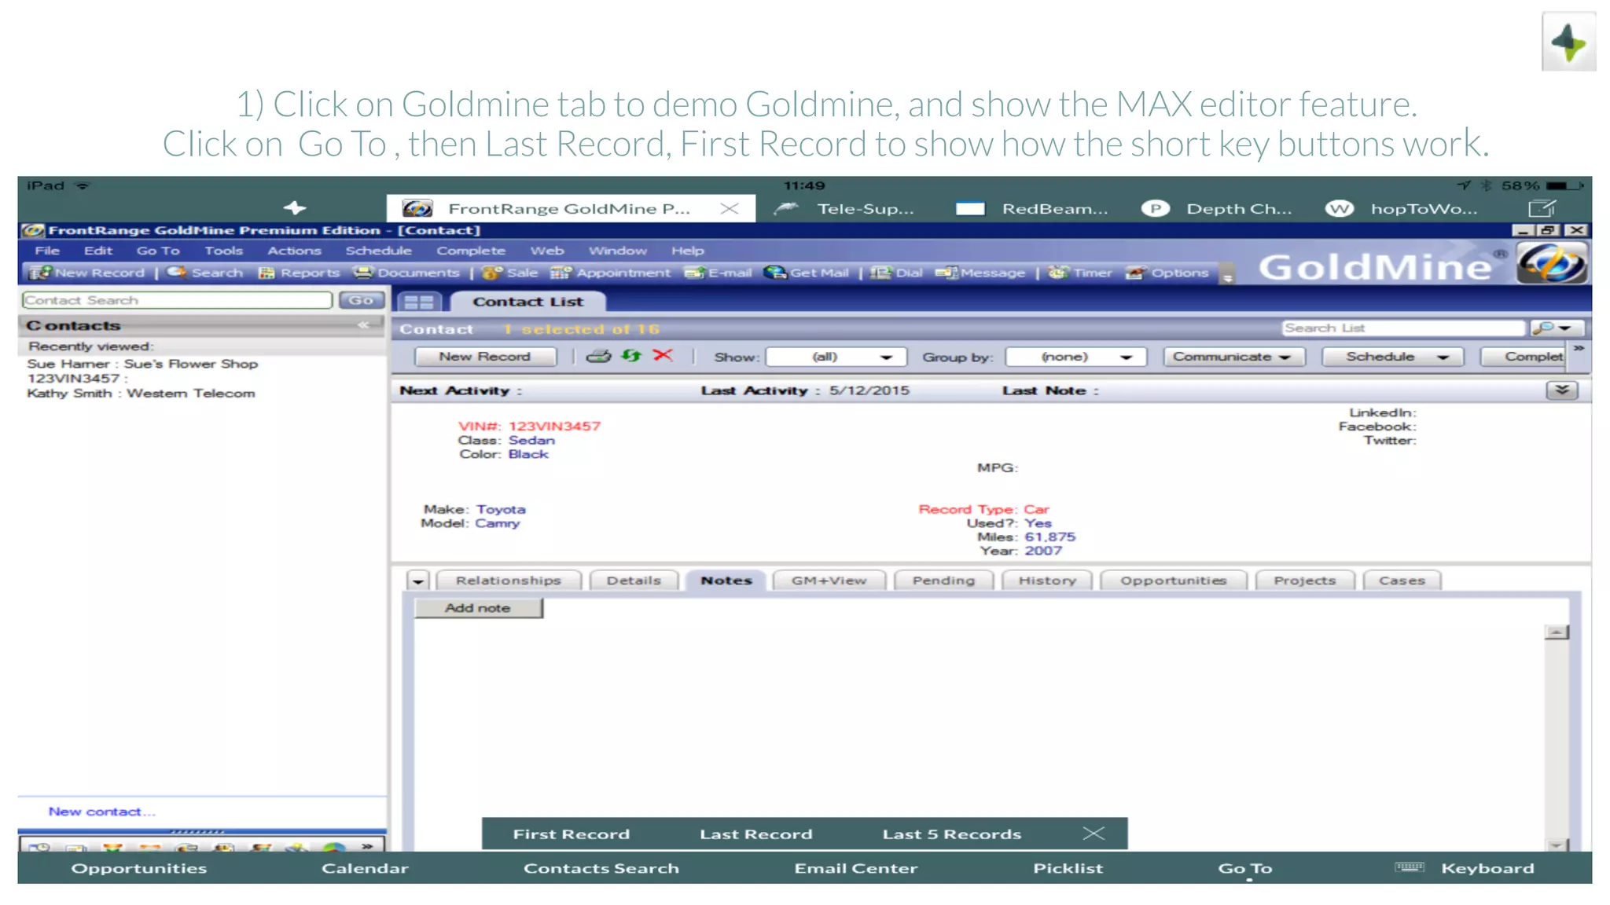The width and height of the screenshot is (1610, 905).
Task: Switch to the History tab
Action: [x=1047, y=581]
